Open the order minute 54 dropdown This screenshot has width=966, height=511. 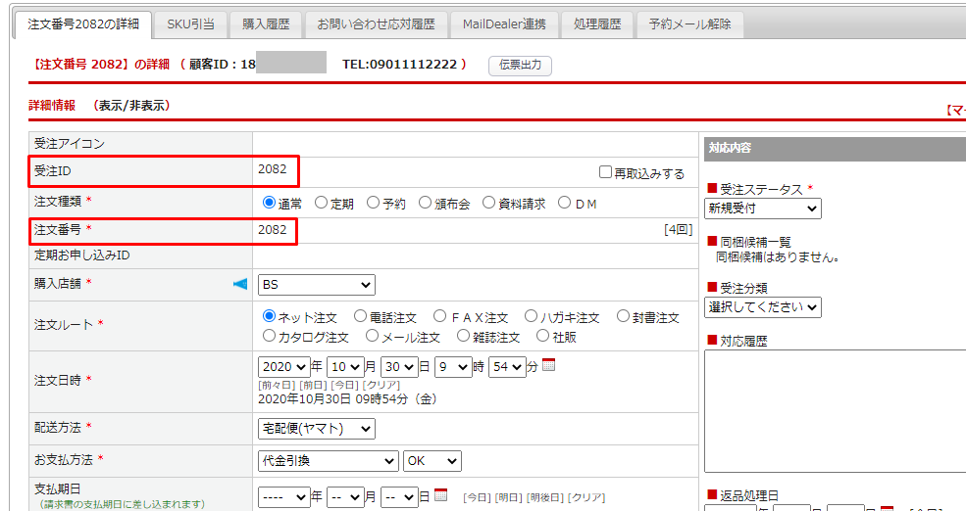click(507, 367)
